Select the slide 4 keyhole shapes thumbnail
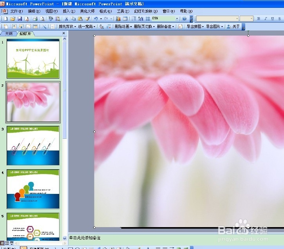 (x=33, y=189)
